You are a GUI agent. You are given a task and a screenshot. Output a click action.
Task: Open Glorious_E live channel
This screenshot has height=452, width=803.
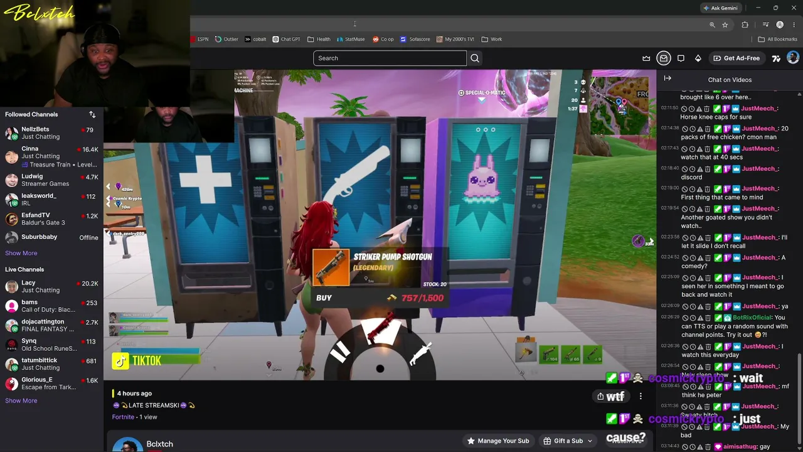coord(51,384)
